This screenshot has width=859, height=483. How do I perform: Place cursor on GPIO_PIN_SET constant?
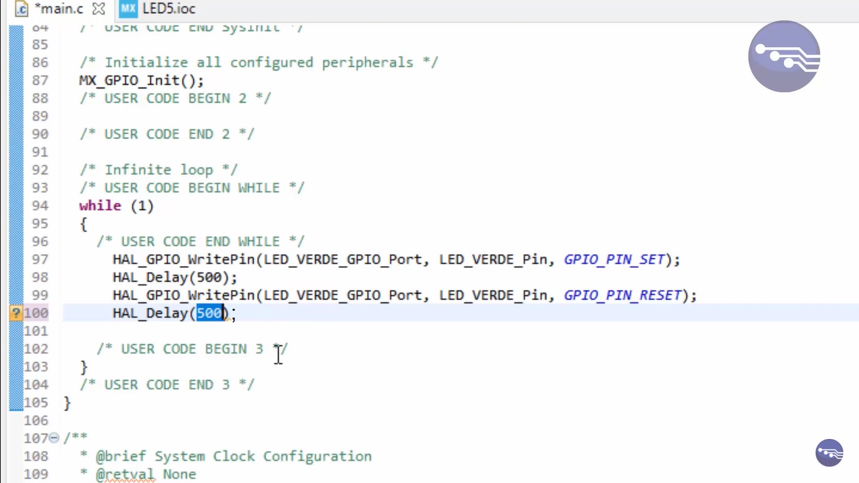coord(614,260)
